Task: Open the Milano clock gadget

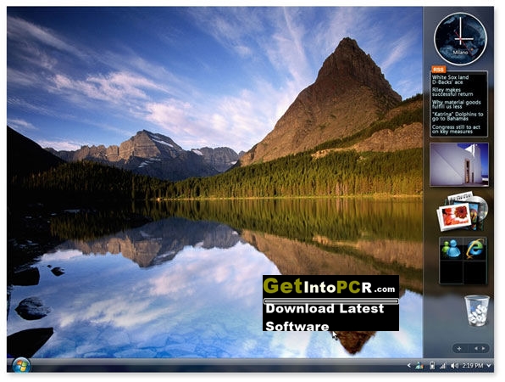Action: (460, 39)
